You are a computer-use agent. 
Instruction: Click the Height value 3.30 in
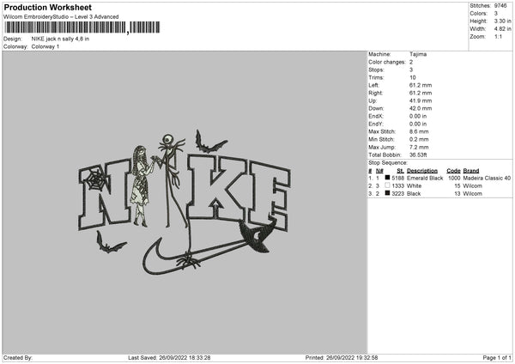[x=502, y=21]
